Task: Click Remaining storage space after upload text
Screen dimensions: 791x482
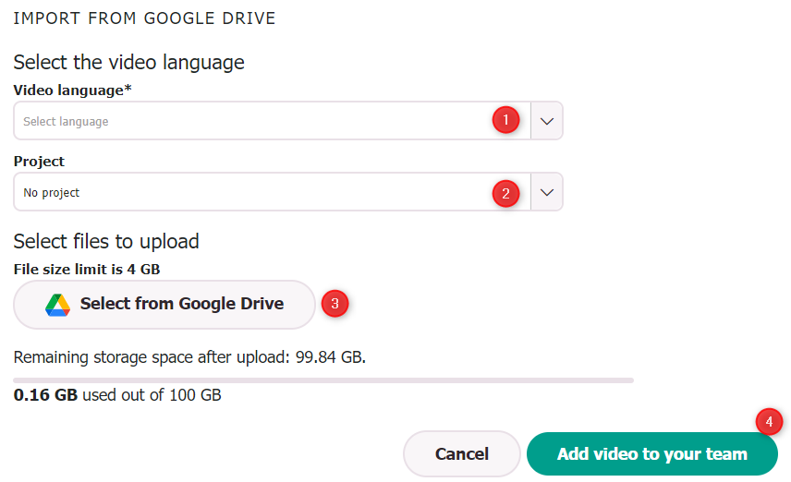Action: [189, 357]
